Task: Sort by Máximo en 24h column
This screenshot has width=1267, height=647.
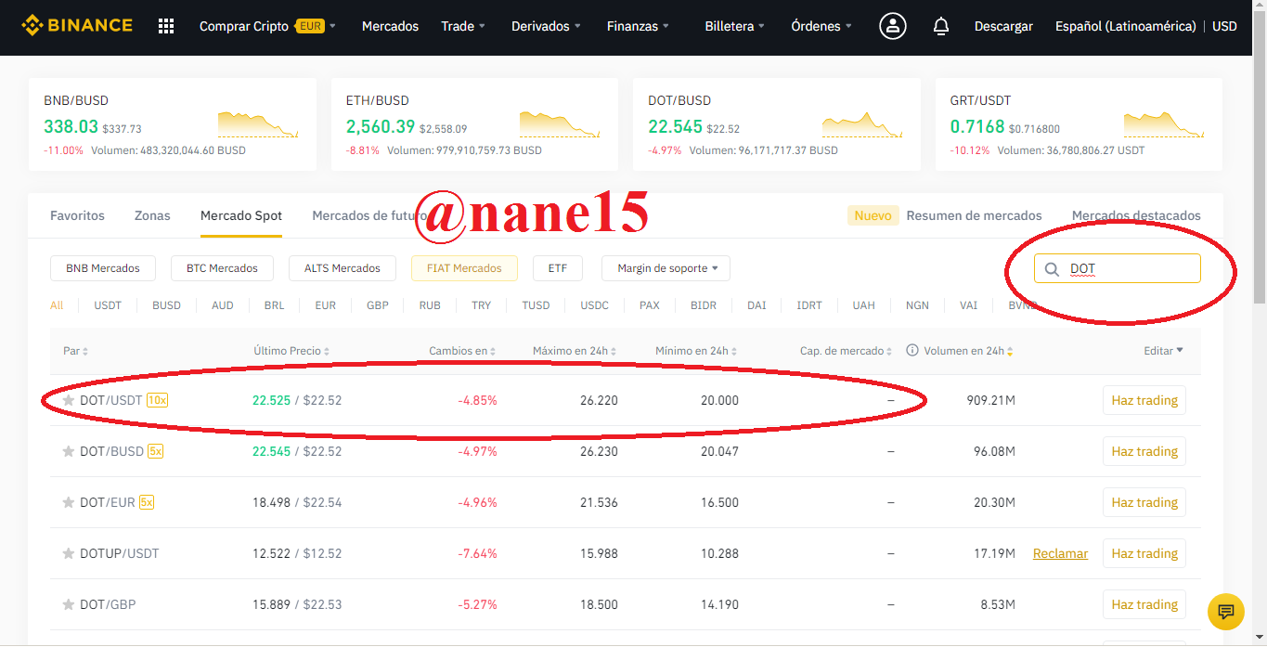Action: [575, 351]
